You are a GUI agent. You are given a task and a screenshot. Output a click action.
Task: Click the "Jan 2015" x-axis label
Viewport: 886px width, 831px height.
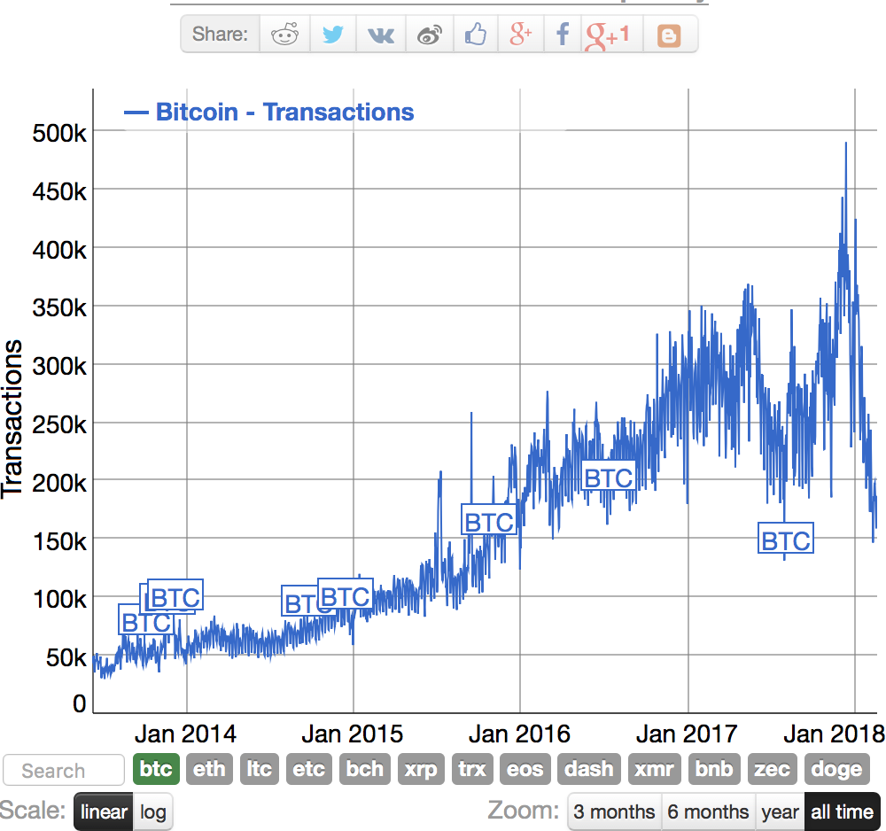pos(353,734)
